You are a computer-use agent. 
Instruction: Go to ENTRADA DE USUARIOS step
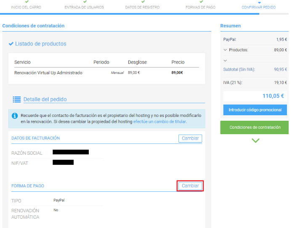[84, 7]
